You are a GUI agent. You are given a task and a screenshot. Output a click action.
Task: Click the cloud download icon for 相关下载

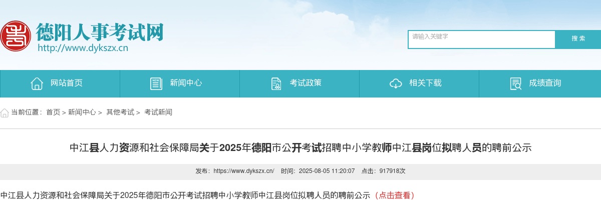[x=396, y=83]
